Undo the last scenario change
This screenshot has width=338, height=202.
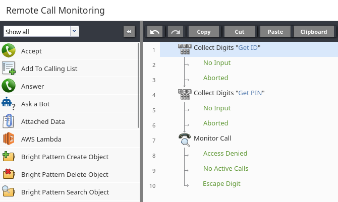tap(155, 32)
